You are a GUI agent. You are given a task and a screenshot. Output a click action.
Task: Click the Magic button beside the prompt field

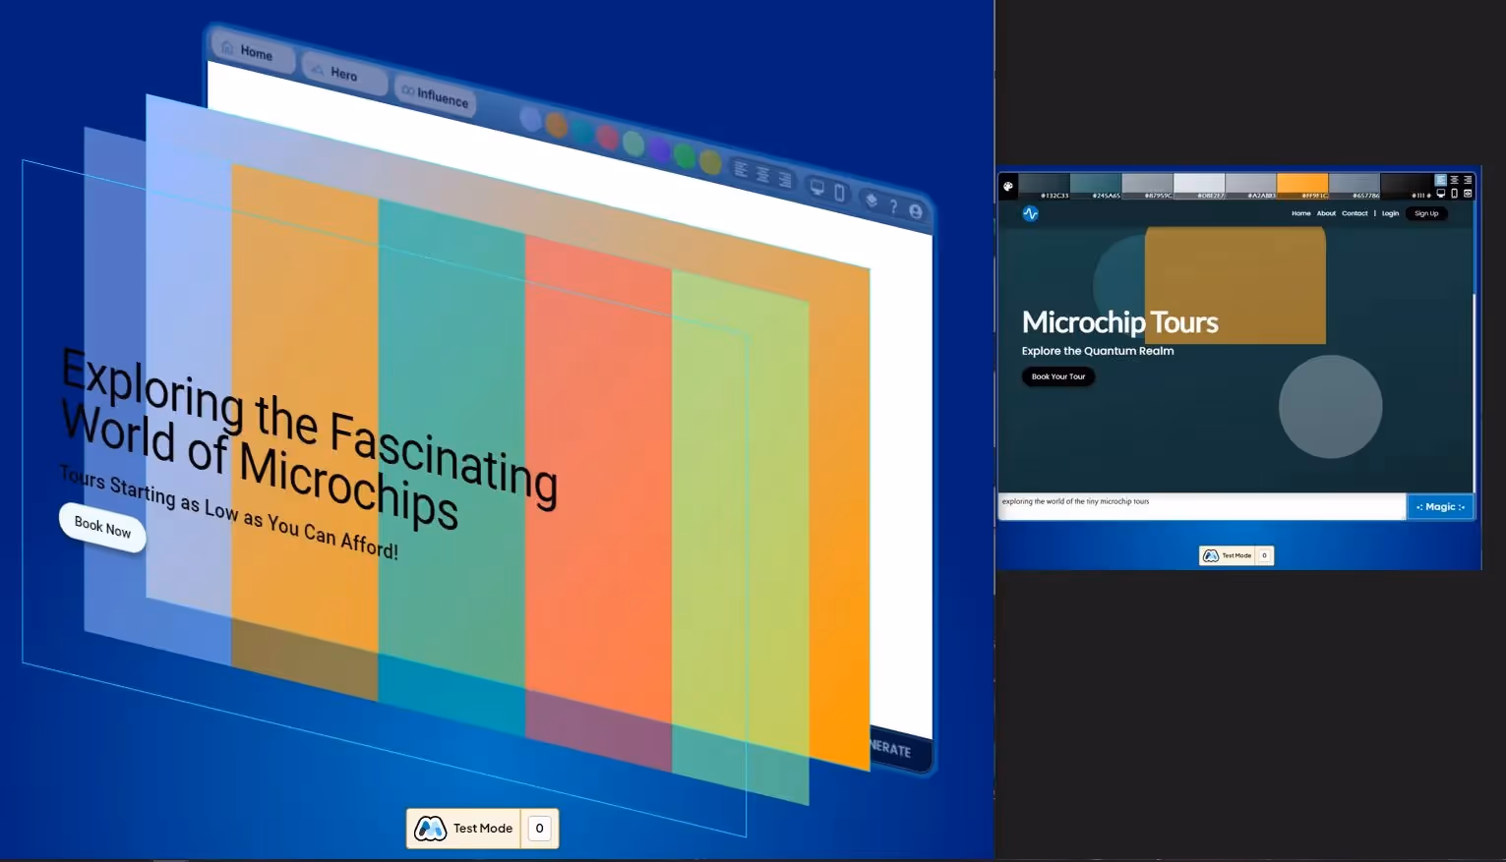coord(1440,507)
